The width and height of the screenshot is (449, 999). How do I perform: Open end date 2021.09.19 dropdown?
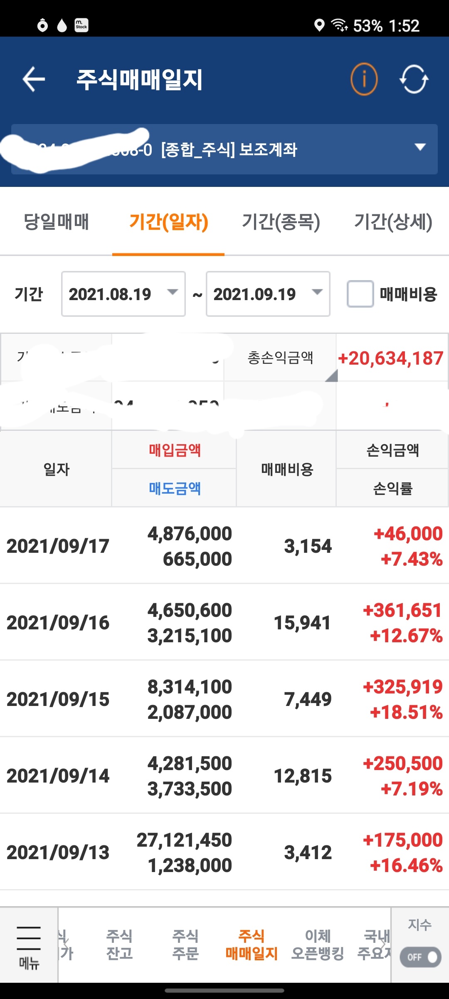point(268,294)
